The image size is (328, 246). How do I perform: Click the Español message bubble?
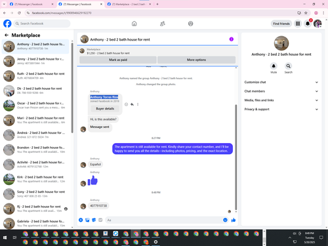point(96,165)
